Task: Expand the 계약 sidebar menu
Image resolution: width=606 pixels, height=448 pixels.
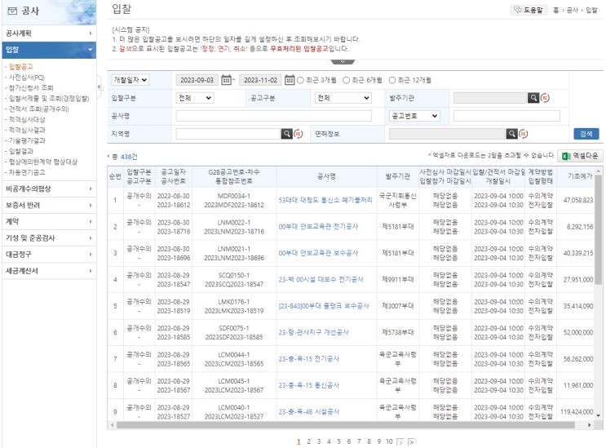Action: 49,221
